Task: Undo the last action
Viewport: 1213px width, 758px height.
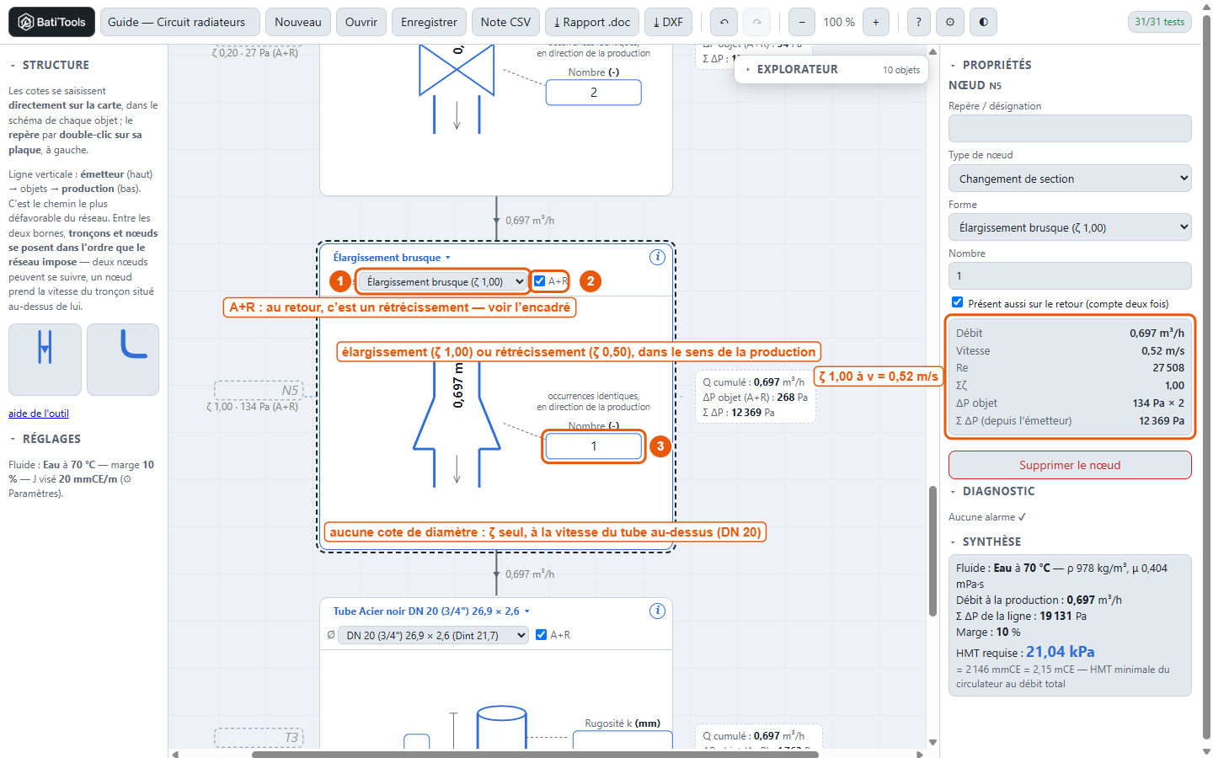Action: [x=724, y=22]
